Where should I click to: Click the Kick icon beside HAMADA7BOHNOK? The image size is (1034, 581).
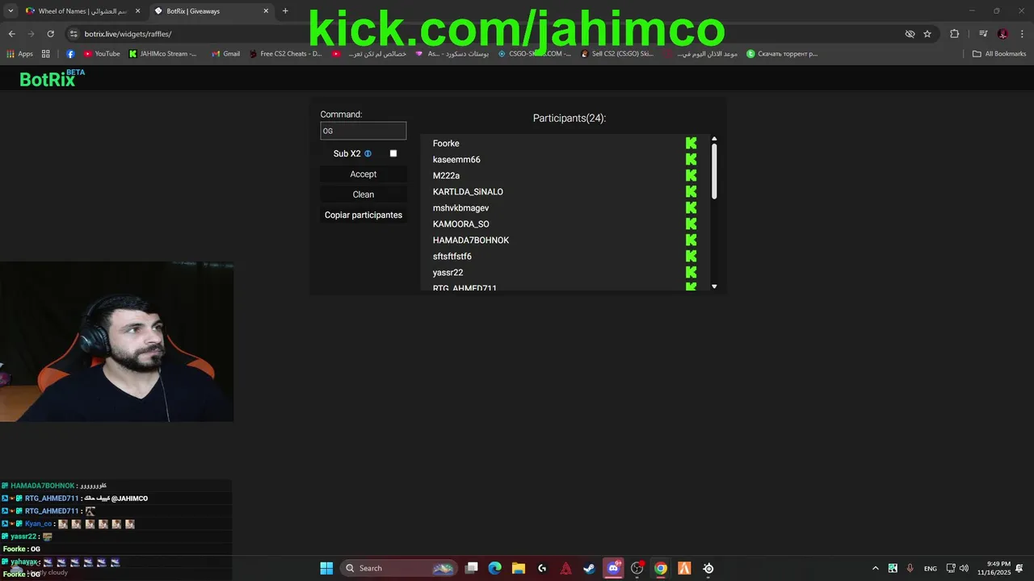pyautogui.click(x=691, y=240)
